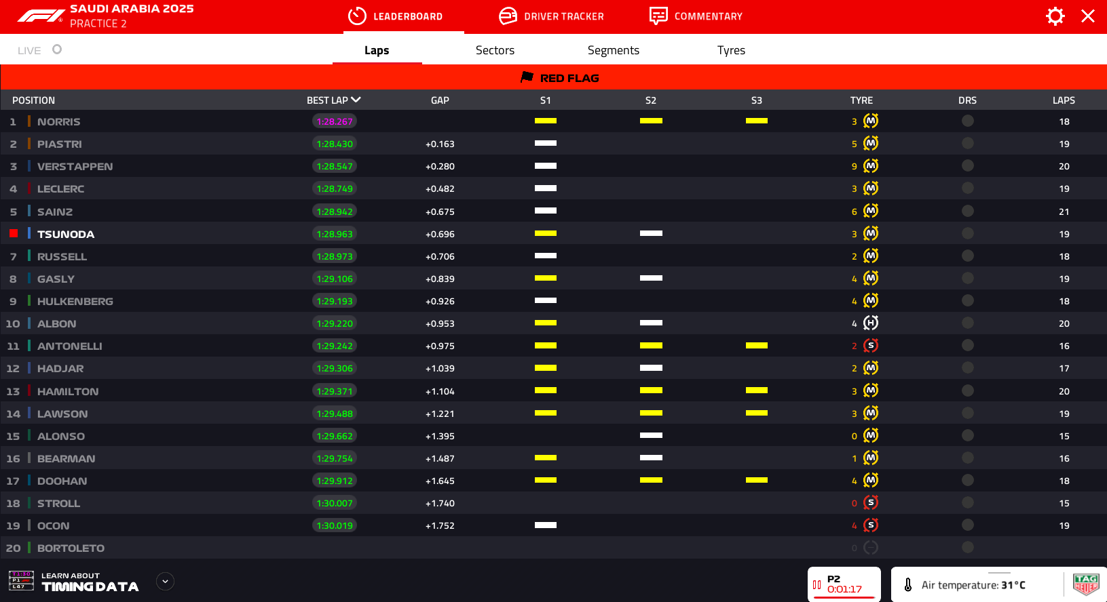Click Norris medium tyre icon

tap(871, 121)
